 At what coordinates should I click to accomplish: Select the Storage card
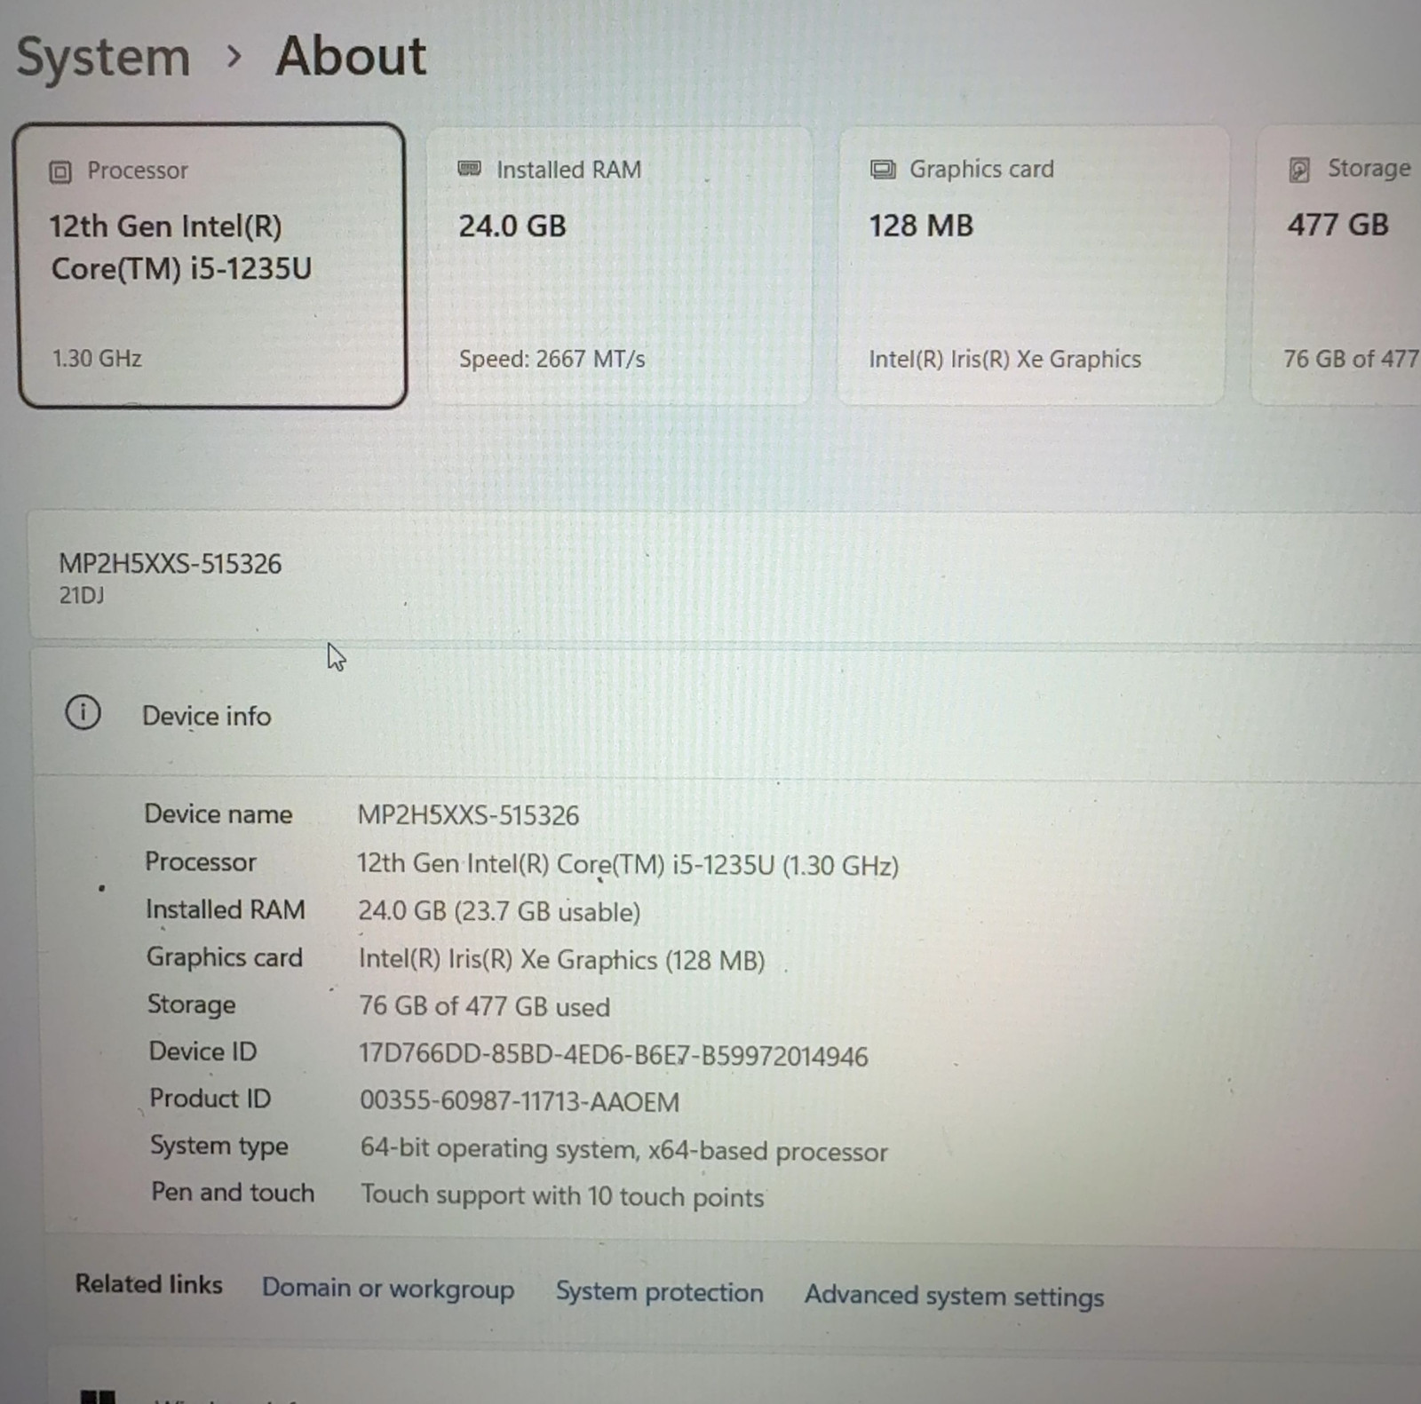coord(1338,266)
